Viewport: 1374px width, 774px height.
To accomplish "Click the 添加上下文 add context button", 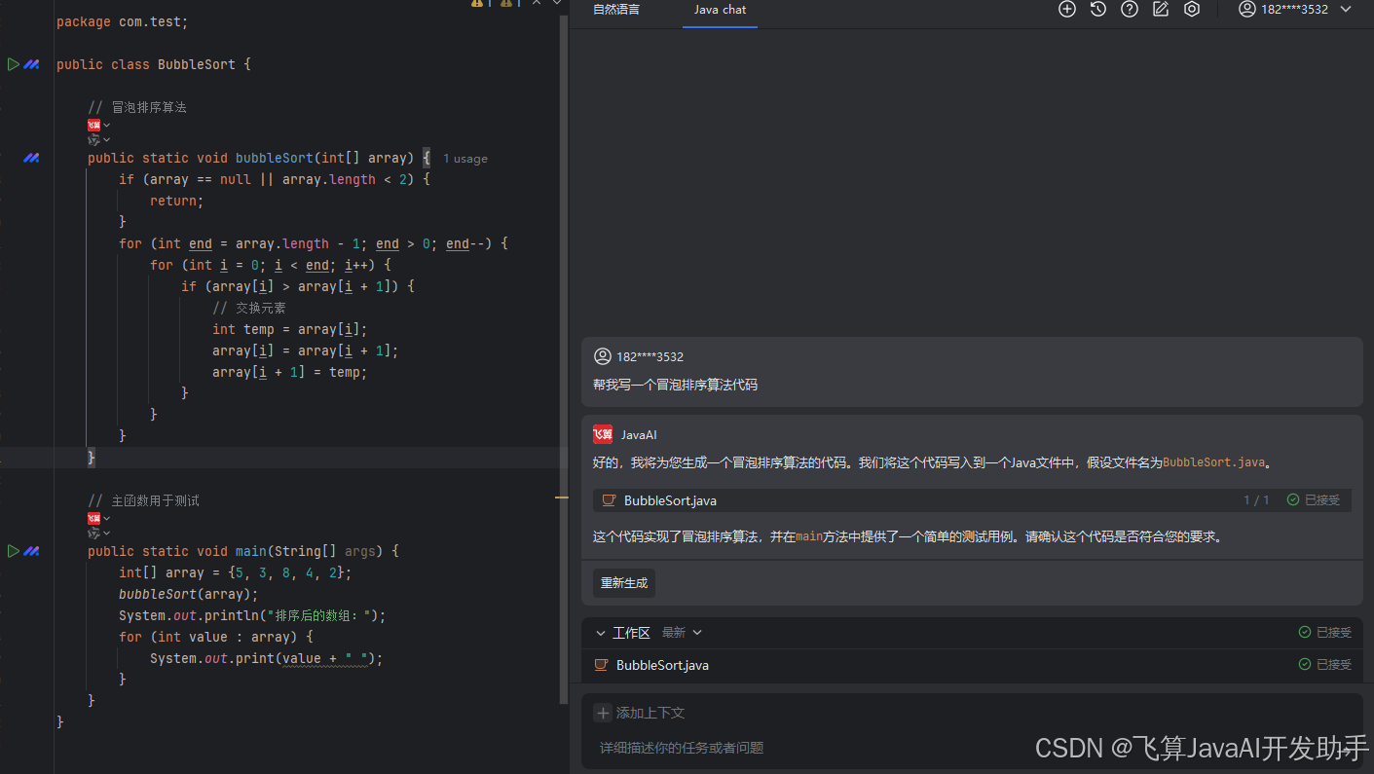I will [x=640, y=713].
